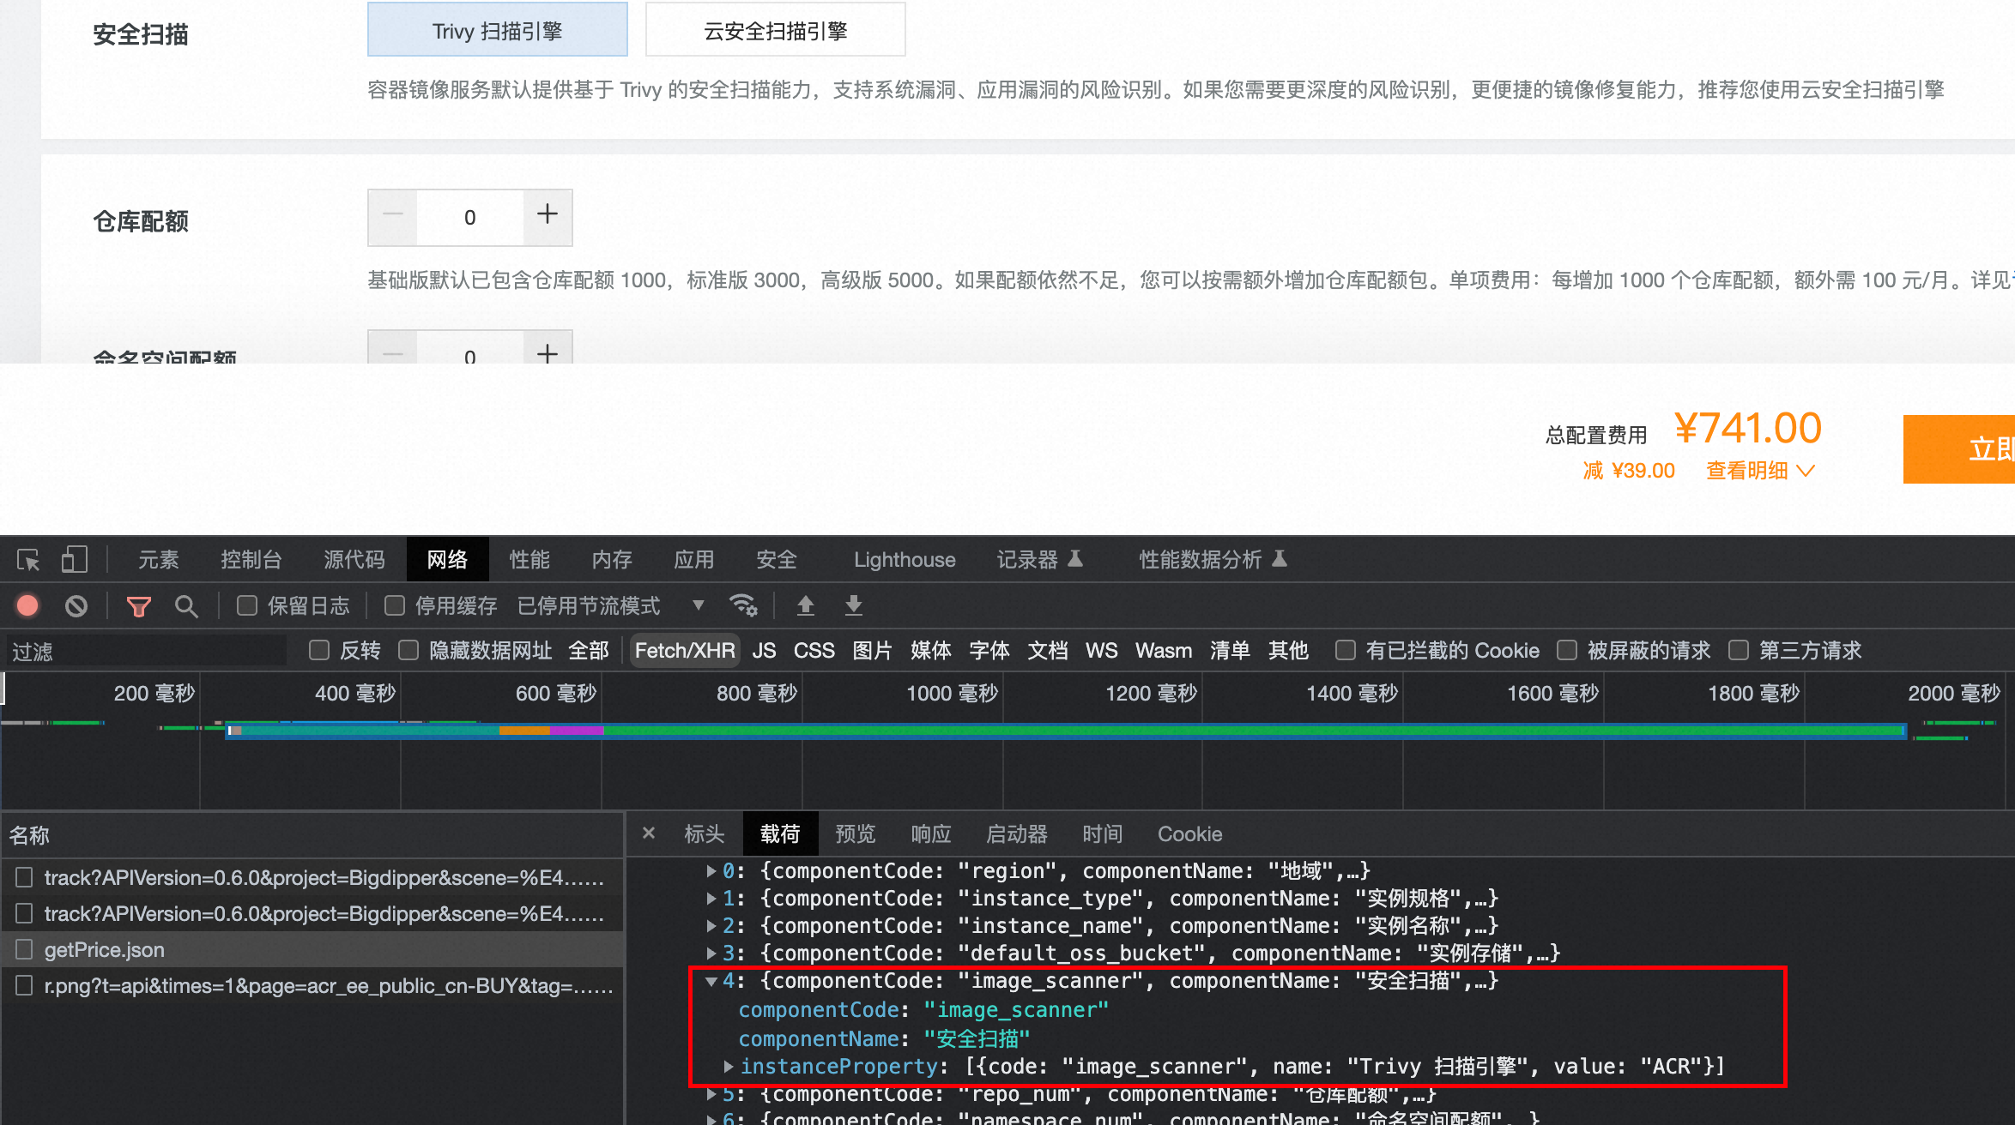This screenshot has height=1125, width=2015.
Task: Open the Lighthouse tab
Action: (x=905, y=560)
